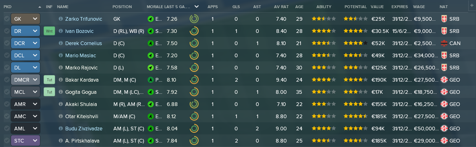Click Serbia flag icon in Marko Rajovic row

(444, 68)
